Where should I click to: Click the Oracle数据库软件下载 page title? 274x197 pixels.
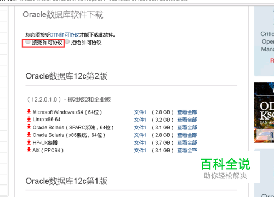63,15
